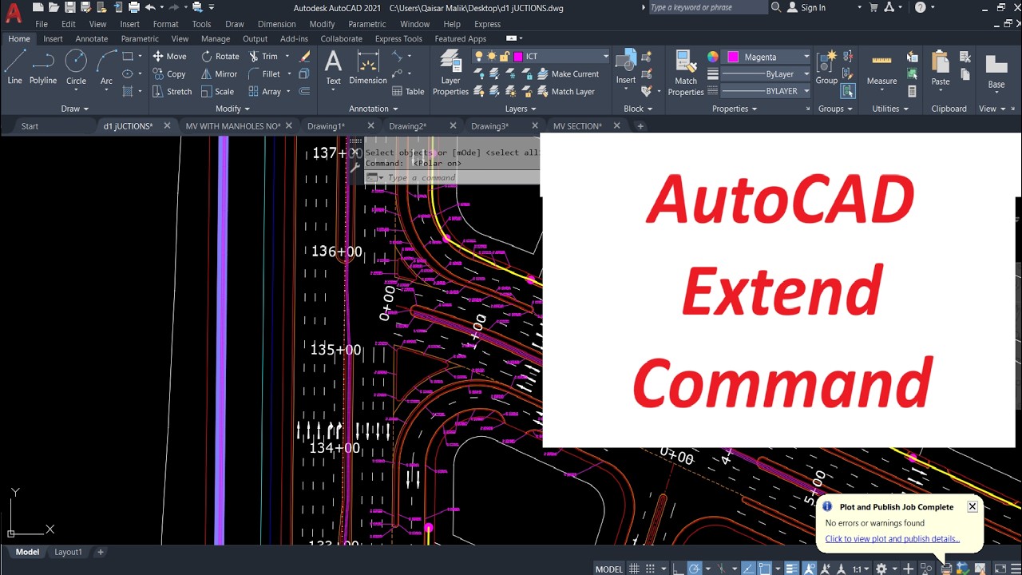Open the ICT layer dropdown
This screenshot has height=575, width=1022.
(606, 57)
